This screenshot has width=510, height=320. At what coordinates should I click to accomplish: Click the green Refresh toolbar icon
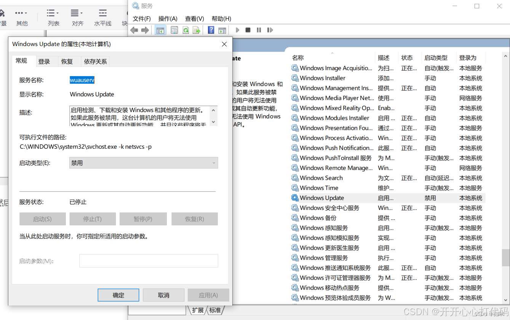pos(185,30)
